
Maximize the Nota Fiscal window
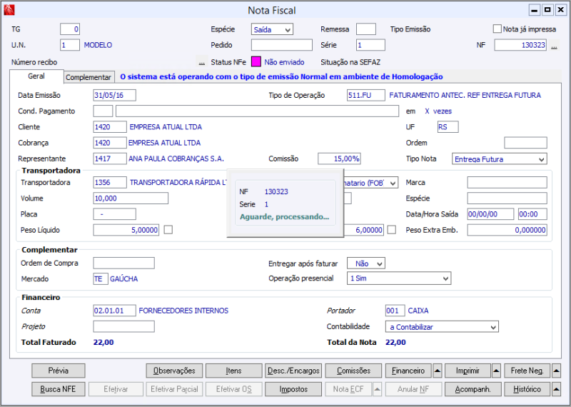(x=547, y=10)
